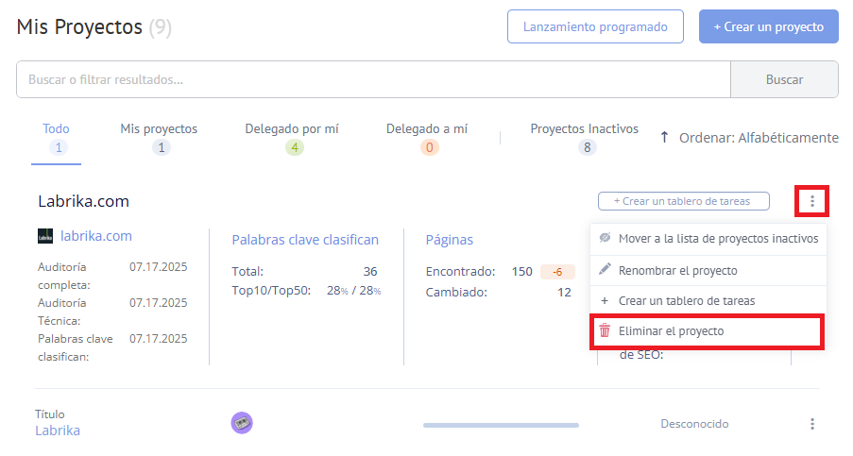Image resolution: width=853 pixels, height=456 pixels.
Task: Click the count badge 4 under Delegado por mí
Action: coord(295,147)
